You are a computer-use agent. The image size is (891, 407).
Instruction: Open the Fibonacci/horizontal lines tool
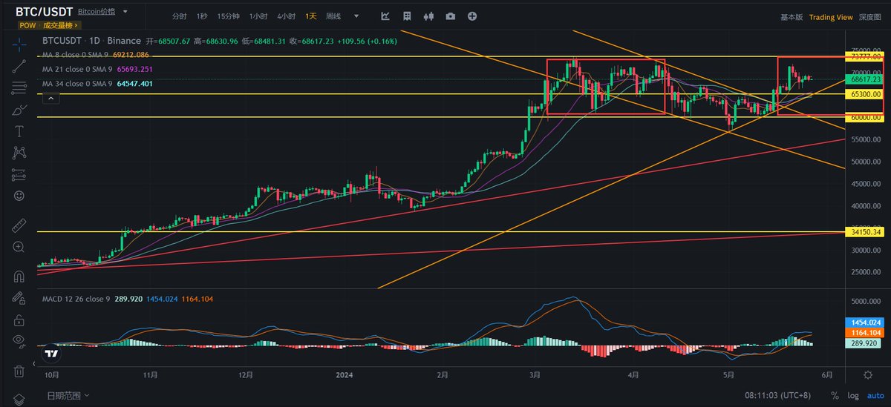pos(19,88)
